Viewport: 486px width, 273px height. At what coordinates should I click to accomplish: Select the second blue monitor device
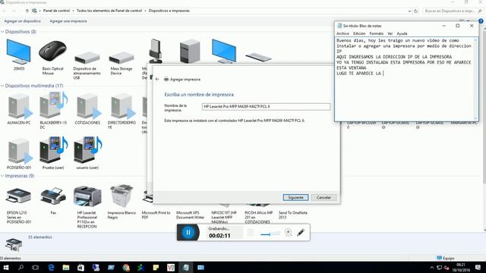click(x=224, y=52)
